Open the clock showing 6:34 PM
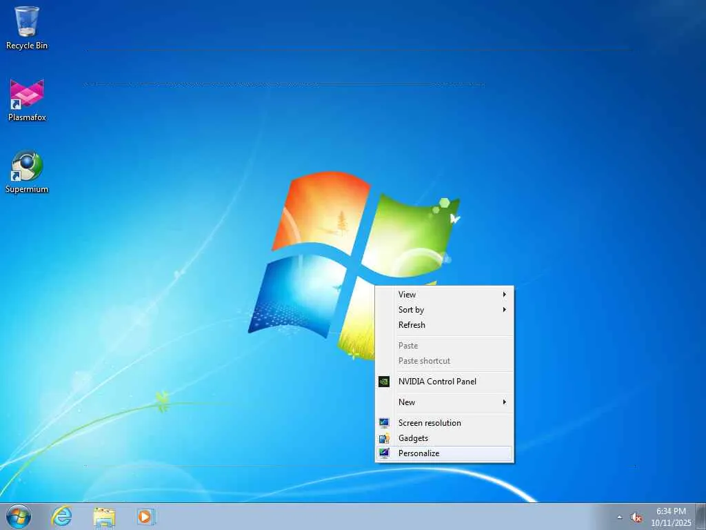Image resolution: width=706 pixels, height=530 pixels. [671, 517]
